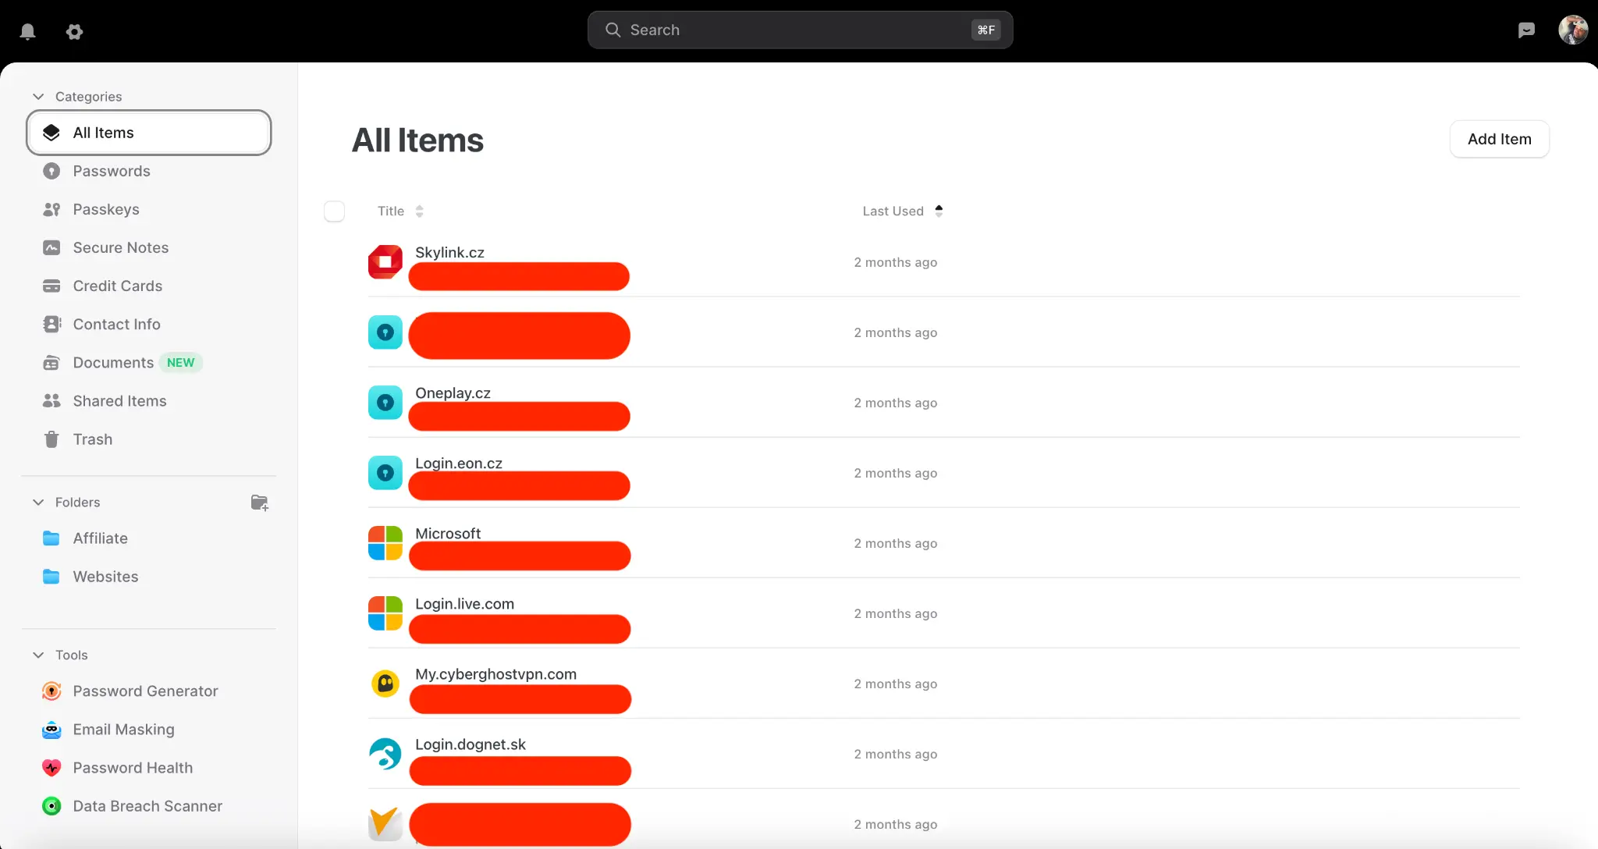1598x849 pixels.
Task: Tick the select-all items checkbox
Action: pos(334,211)
